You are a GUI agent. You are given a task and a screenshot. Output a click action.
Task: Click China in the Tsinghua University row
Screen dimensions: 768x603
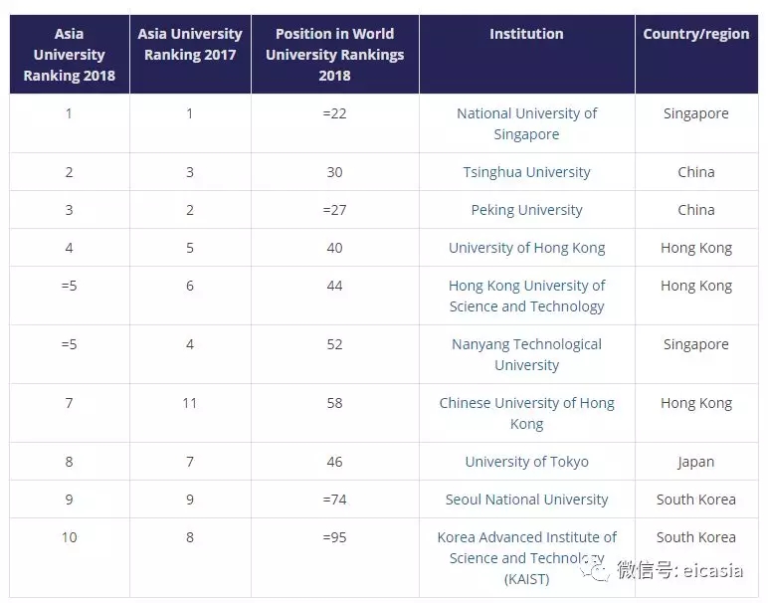pyautogui.click(x=696, y=172)
